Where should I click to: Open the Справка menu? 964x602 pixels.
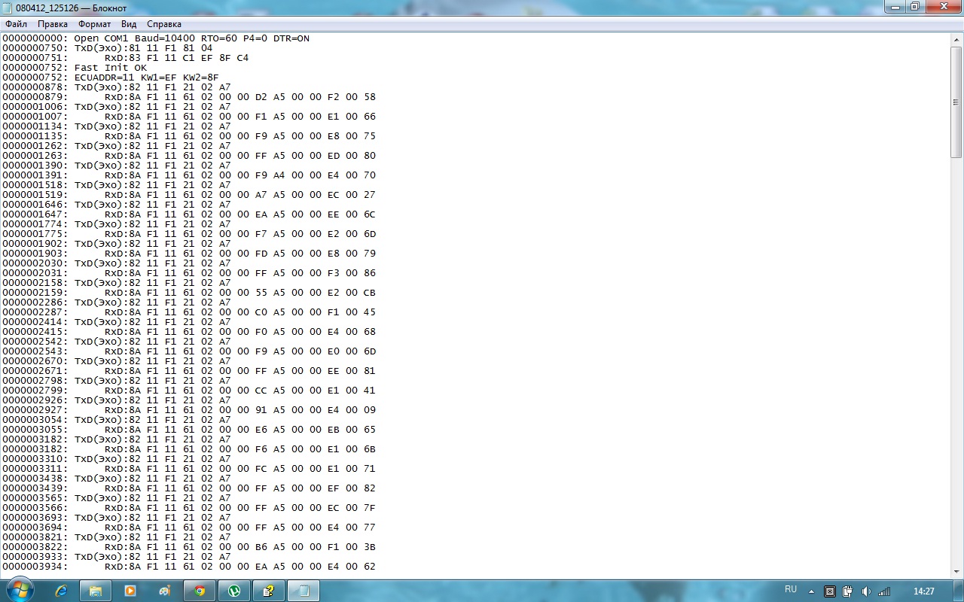[x=164, y=24]
